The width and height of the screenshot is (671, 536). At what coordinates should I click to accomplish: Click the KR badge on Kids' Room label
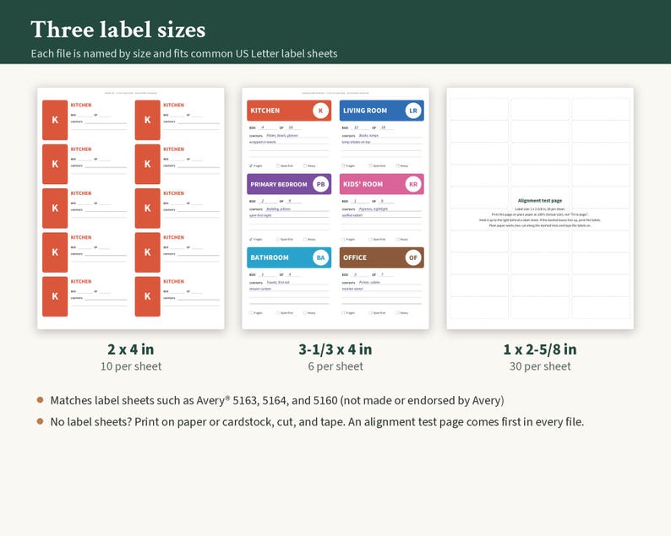413,184
